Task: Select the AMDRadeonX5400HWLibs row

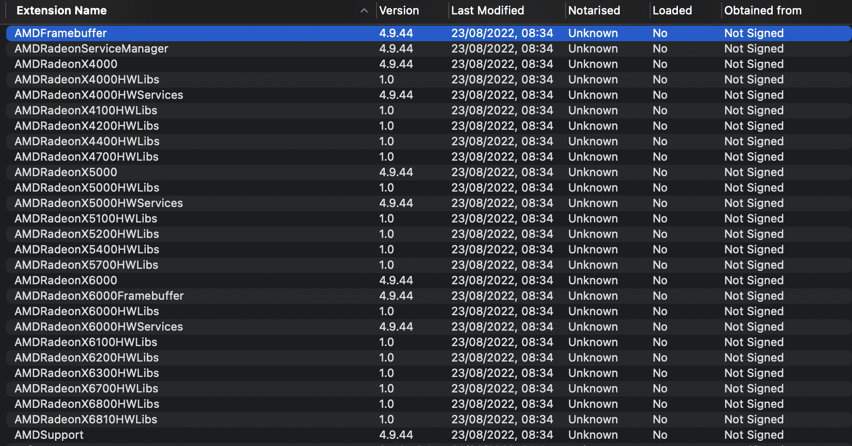Action: pos(429,249)
